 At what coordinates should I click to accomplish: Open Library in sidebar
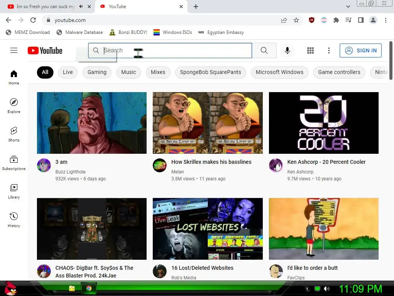tap(14, 191)
